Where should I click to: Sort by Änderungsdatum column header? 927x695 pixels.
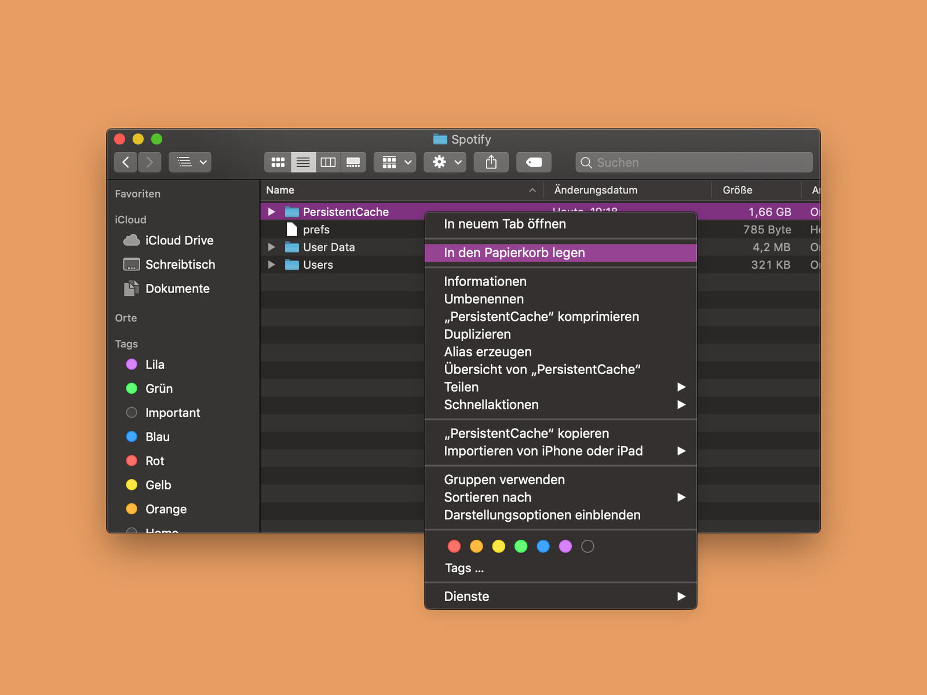coord(627,190)
